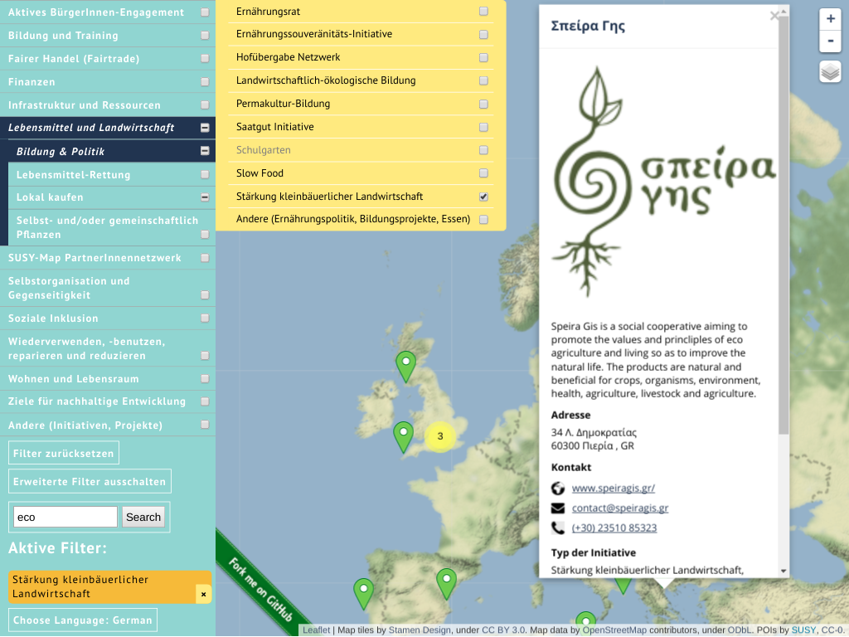Enable the Saatgut Initiative checkbox
The height and width of the screenshot is (637, 849).
tap(483, 127)
